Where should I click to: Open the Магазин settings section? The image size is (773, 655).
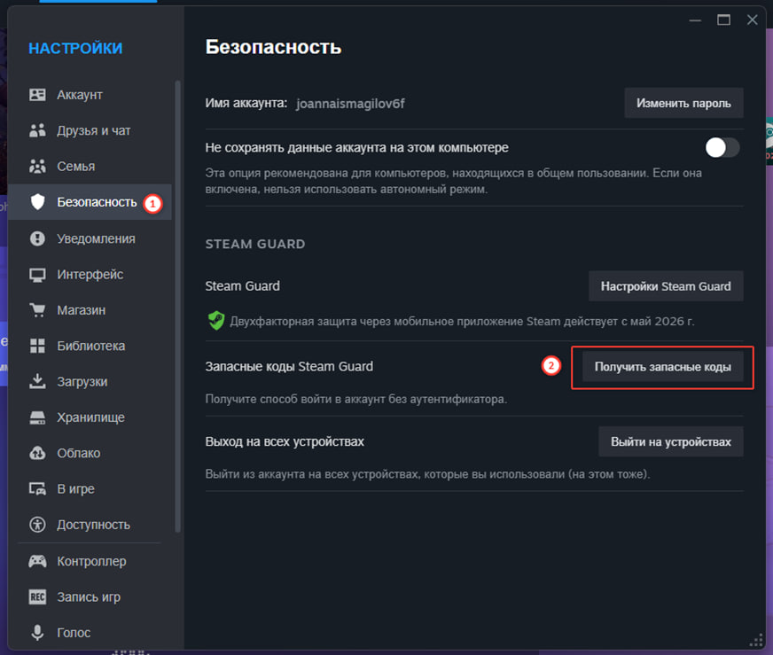90,310
